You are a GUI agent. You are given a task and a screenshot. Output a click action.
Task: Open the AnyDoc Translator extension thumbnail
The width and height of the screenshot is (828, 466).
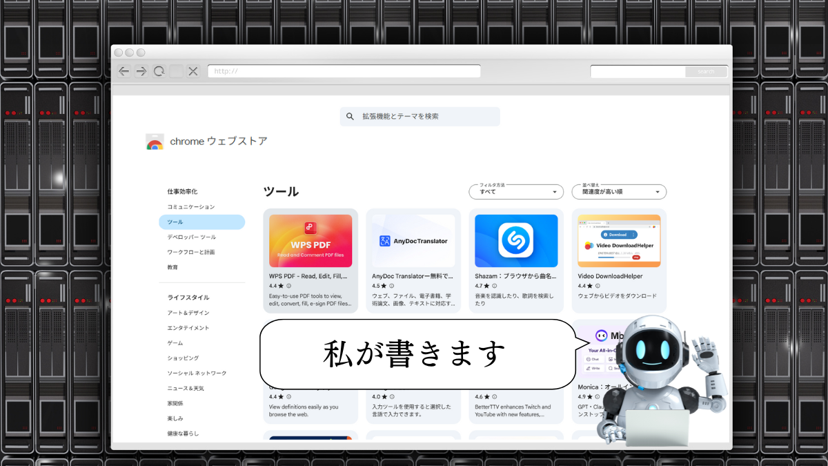tap(413, 240)
